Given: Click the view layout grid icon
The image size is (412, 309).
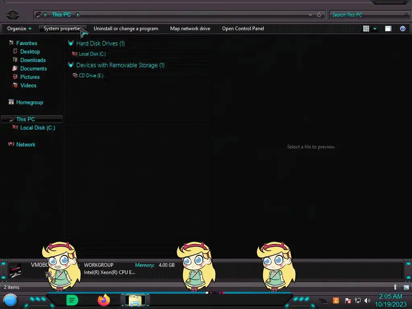Looking at the screenshot, I should point(366,29).
